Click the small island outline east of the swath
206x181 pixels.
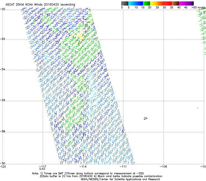pyautogui.click(x=146, y=119)
